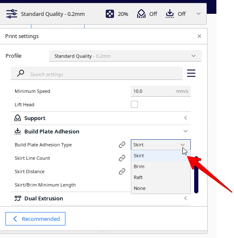Switch to Recommended settings mode
The height and width of the screenshot is (238, 234).
35,219
